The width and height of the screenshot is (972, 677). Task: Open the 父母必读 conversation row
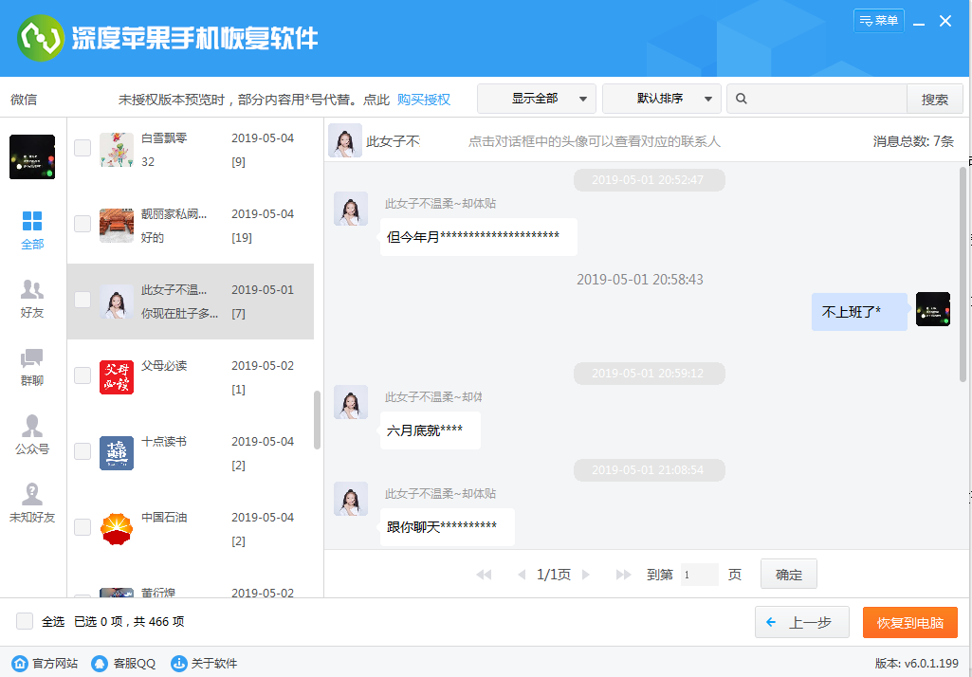coord(191,377)
